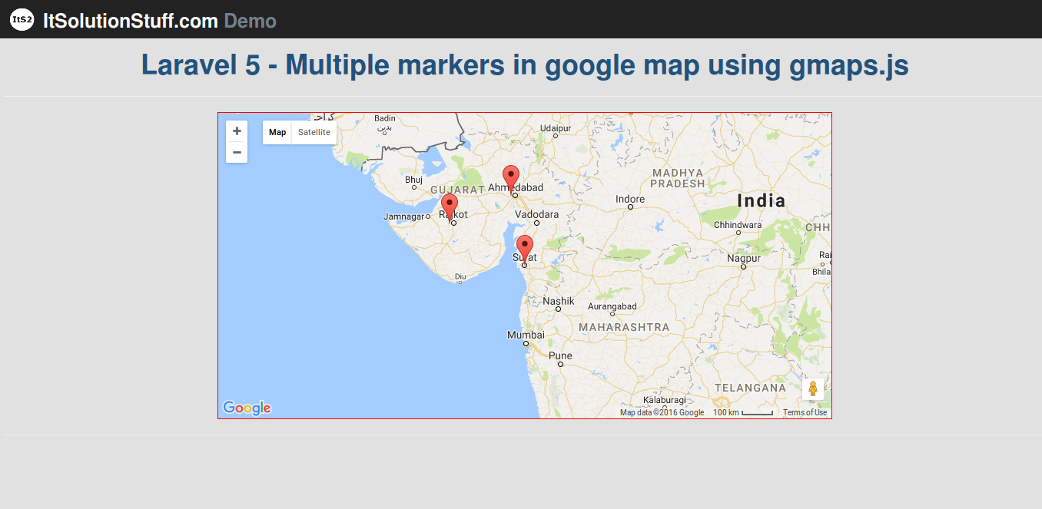The image size is (1042, 509).
Task: Open the Terms of Use link
Action: [805, 413]
